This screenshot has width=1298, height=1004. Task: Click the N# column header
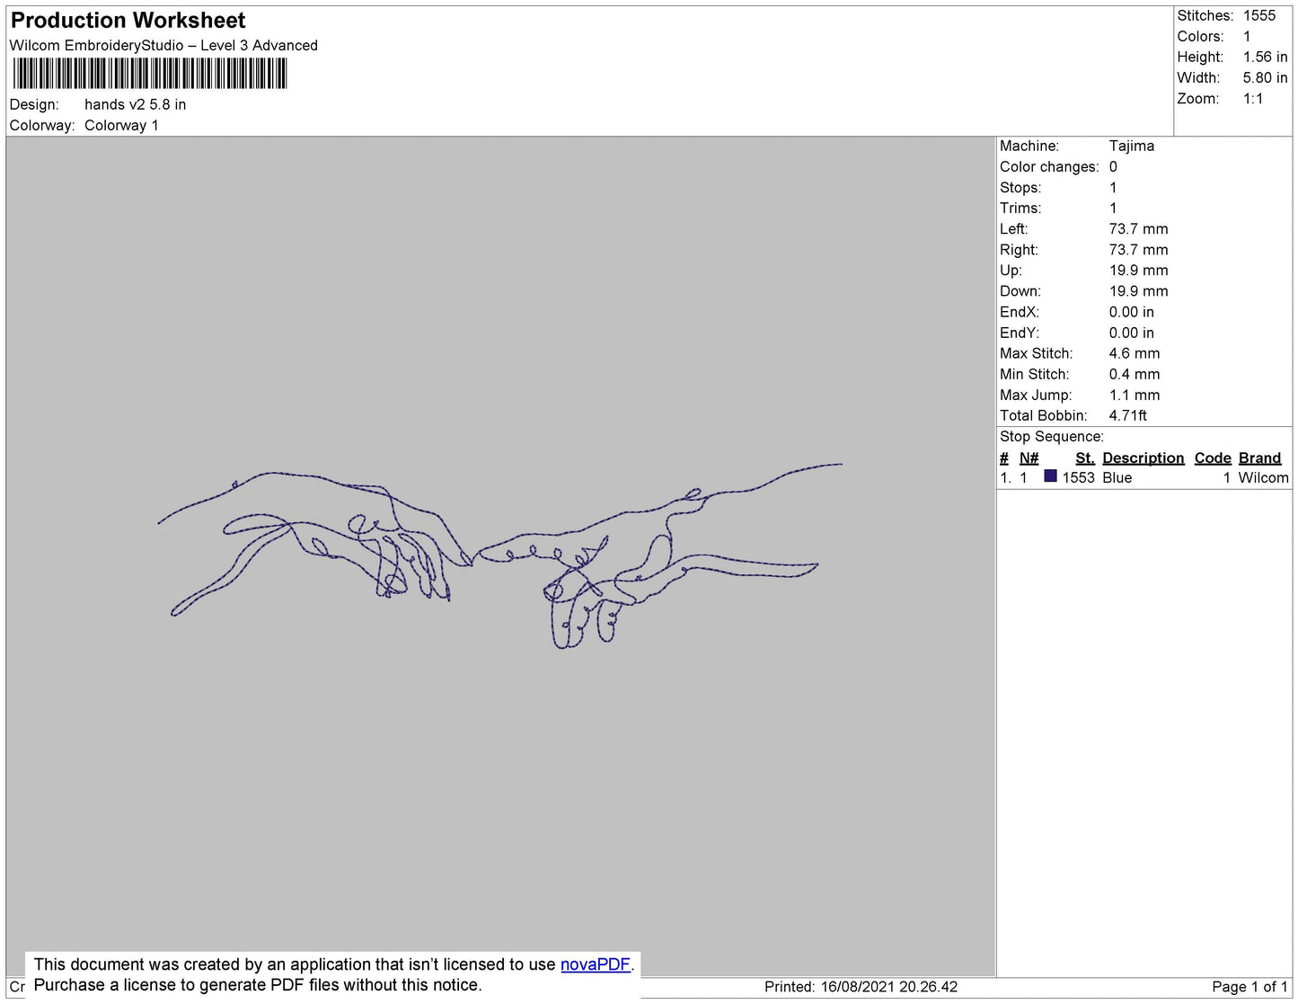pyautogui.click(x=1029, y=458)
